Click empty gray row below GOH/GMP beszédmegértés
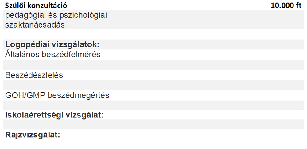 click(x=153, y=105)
